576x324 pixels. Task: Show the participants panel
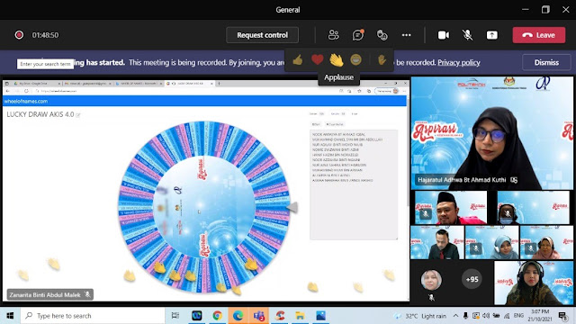tap(333, 35)
